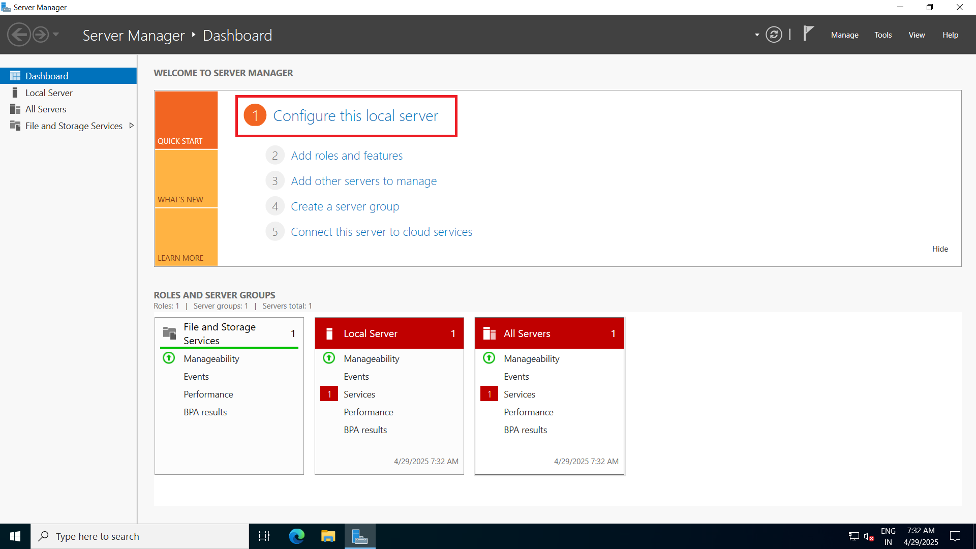Open the QUICK START tile
Screen dimensions: 976x549
tap(186, 120)
